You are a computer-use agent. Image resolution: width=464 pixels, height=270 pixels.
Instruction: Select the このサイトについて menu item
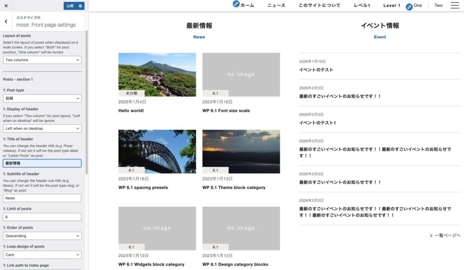point(319,5)
